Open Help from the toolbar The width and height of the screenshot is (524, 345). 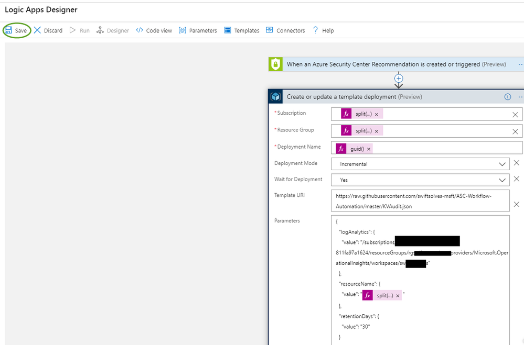coord(328,31)
